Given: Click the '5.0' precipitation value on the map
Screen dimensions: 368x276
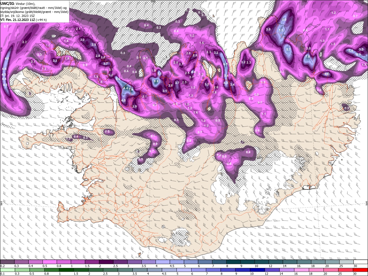Looking at the screenshot, I should 284,20.
